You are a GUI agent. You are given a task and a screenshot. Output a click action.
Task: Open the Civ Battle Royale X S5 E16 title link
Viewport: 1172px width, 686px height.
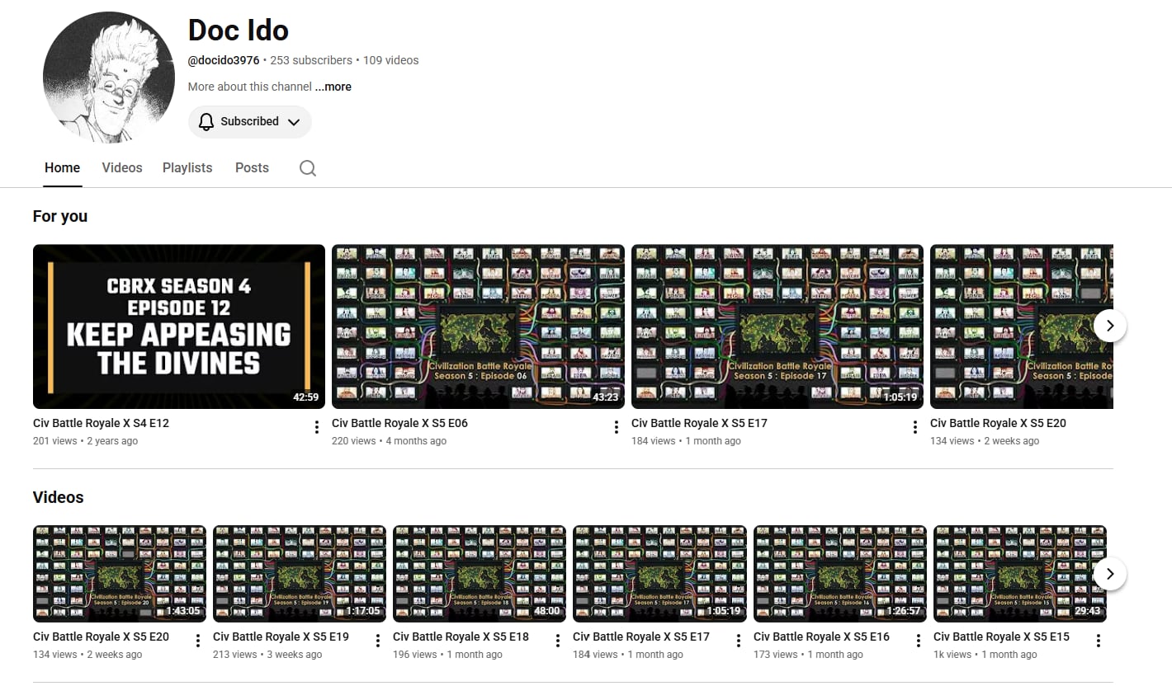(821, 637)
